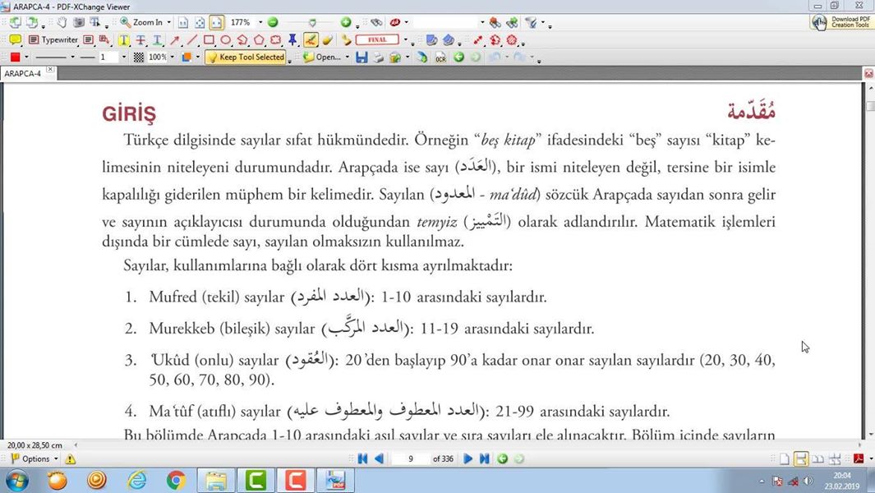
Task: Click the line width value field
Action: (x=108, y=57)
